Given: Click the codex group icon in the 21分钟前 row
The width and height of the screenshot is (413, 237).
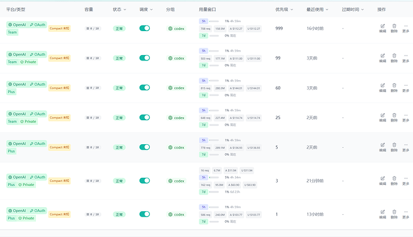Looking at the screenshot, I should click(x=171, y=181).
